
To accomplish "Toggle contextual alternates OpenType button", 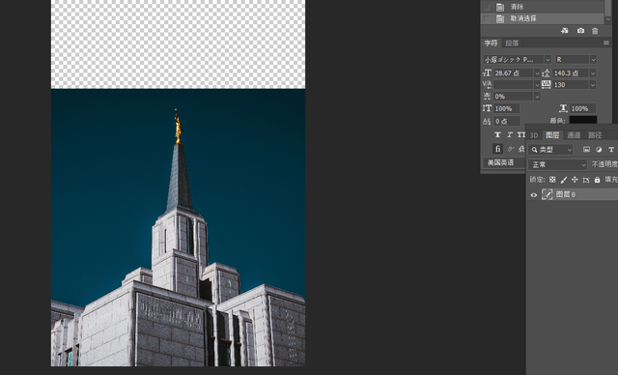I will click(511, 149).
